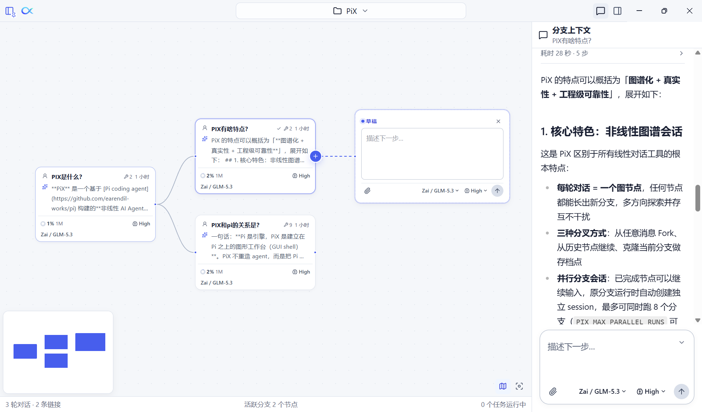Open the draft node High dropdown

pos(476,191)
